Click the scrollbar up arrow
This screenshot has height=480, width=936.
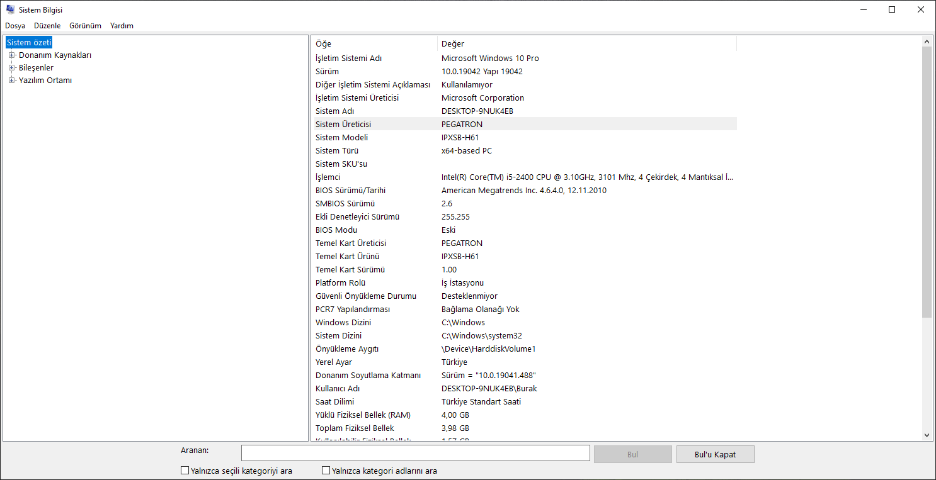click(927, 42)
